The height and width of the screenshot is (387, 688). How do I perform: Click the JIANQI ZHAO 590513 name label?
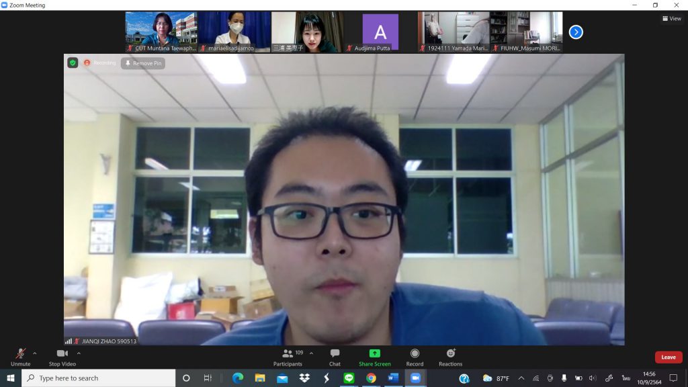[x=110, y=341]
